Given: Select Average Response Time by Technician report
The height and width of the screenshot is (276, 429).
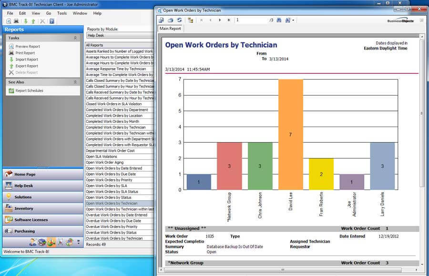Looking at the screenshot, I should (120, 69).
